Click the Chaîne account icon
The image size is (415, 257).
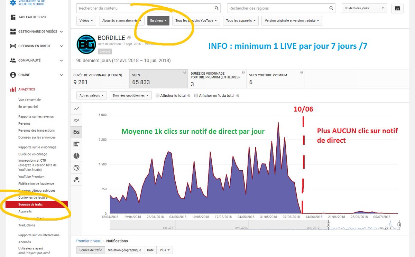point(13,75)
